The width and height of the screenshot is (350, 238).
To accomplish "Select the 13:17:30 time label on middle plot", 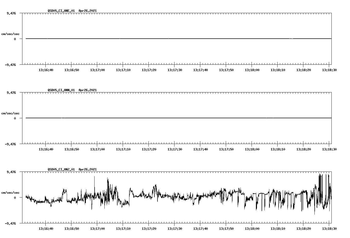I will 175,149.
